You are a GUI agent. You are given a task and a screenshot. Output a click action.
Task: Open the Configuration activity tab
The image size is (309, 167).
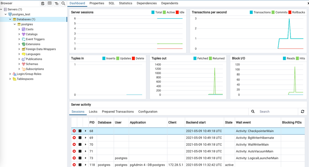(x=148, y=112)
